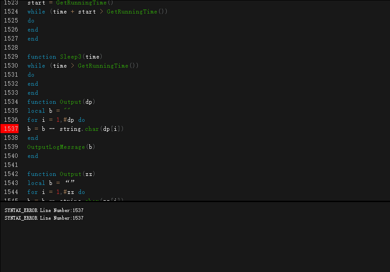This screenshot has height=272, width=390.
Task: Click line number 1528 in the gutter
Action: 11,48
